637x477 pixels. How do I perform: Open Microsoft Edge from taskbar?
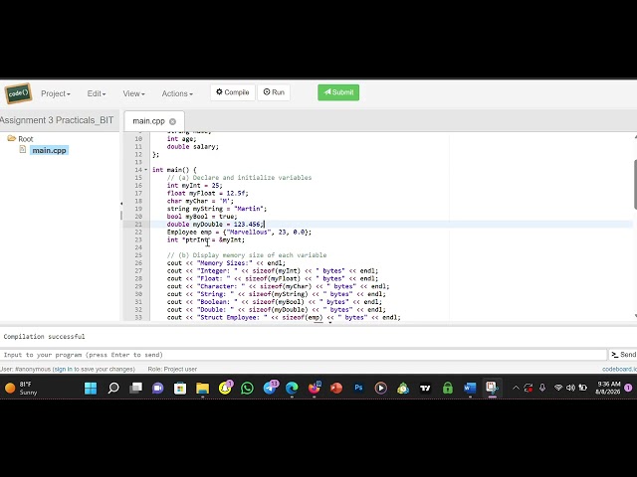click(292, 389)
